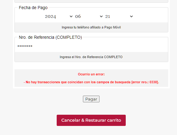This screenshot has height=135, width=177.
Task: Click the year value 2024 text
Action: (x=50, y=17)
